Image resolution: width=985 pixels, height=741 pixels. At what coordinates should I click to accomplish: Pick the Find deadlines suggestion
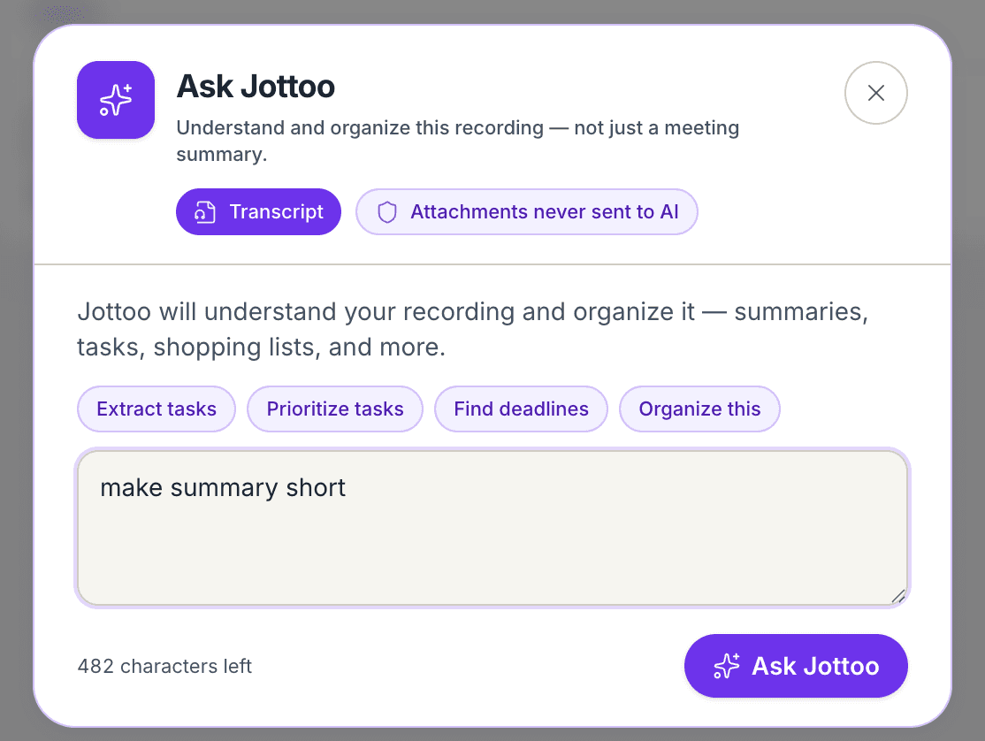tap(521, 409)
